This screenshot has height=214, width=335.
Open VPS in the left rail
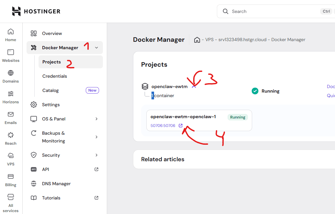pos(11,160)
